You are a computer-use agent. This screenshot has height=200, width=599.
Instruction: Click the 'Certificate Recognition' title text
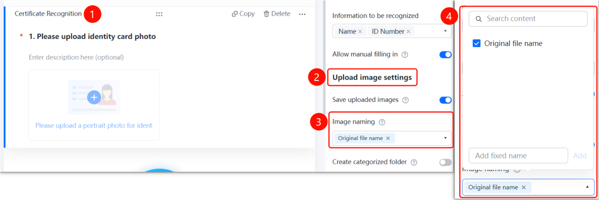click(48, 13)
